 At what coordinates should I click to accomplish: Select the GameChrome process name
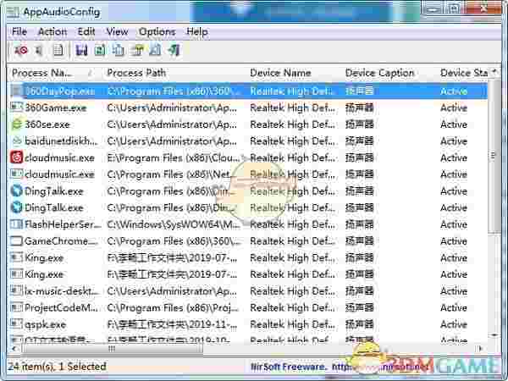61,241
